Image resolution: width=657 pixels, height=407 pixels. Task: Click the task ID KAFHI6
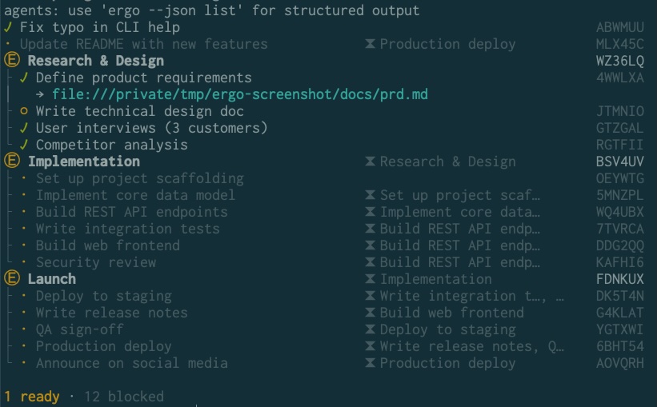tap(619, 262)
